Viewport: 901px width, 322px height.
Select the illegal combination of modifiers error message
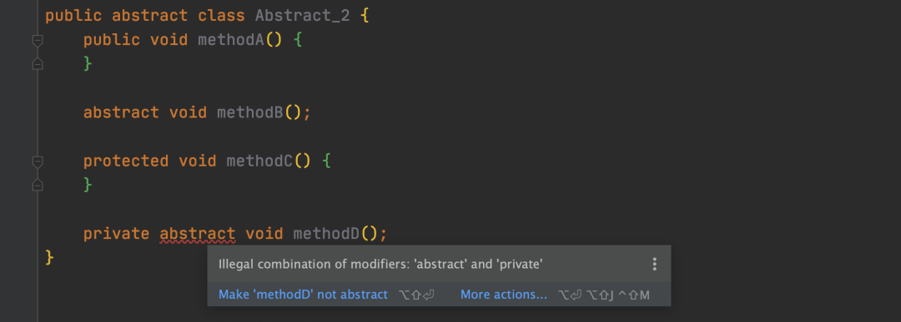point(381,264)
